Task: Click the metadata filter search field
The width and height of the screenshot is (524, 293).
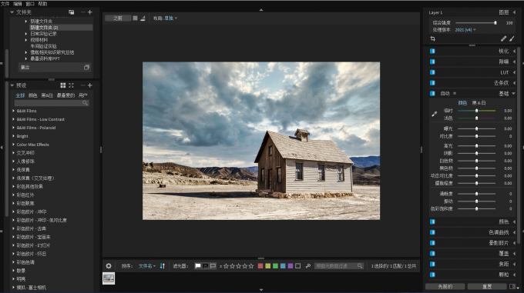Action: (x=339, y=266)
